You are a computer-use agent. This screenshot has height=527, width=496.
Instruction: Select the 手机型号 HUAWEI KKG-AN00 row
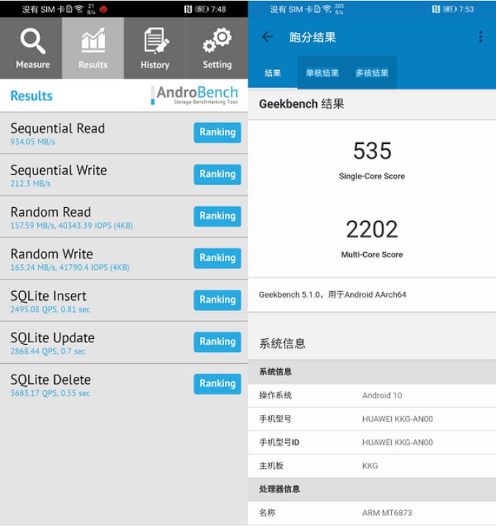tap(372, 419)
